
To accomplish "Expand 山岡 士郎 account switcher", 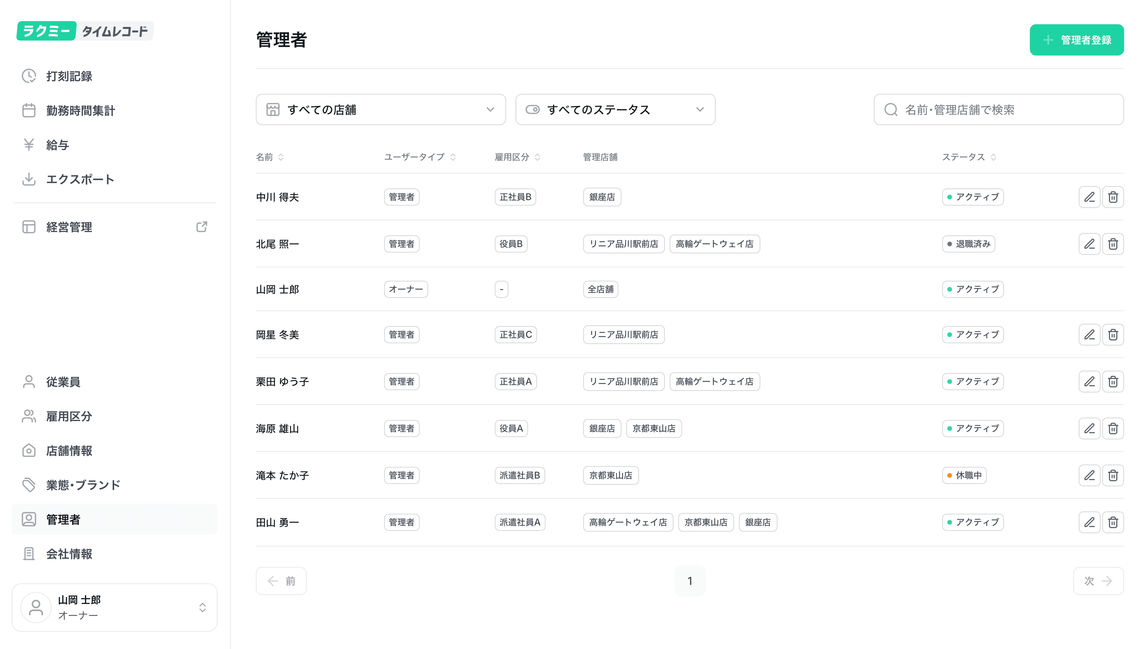I will pyautogui.click(x=115, y=607).
